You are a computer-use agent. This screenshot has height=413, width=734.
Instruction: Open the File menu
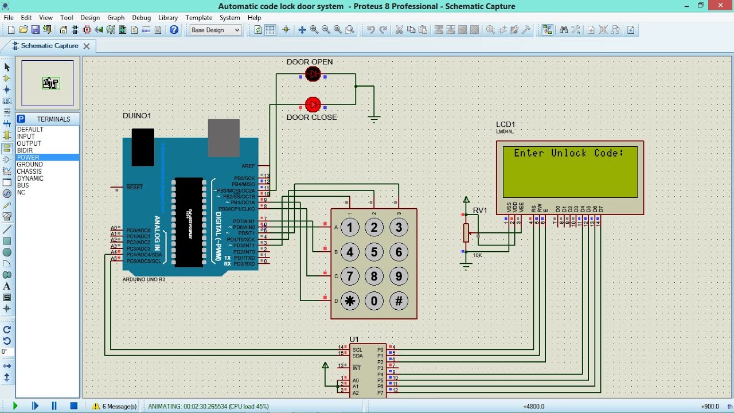[x=9, y=18]
